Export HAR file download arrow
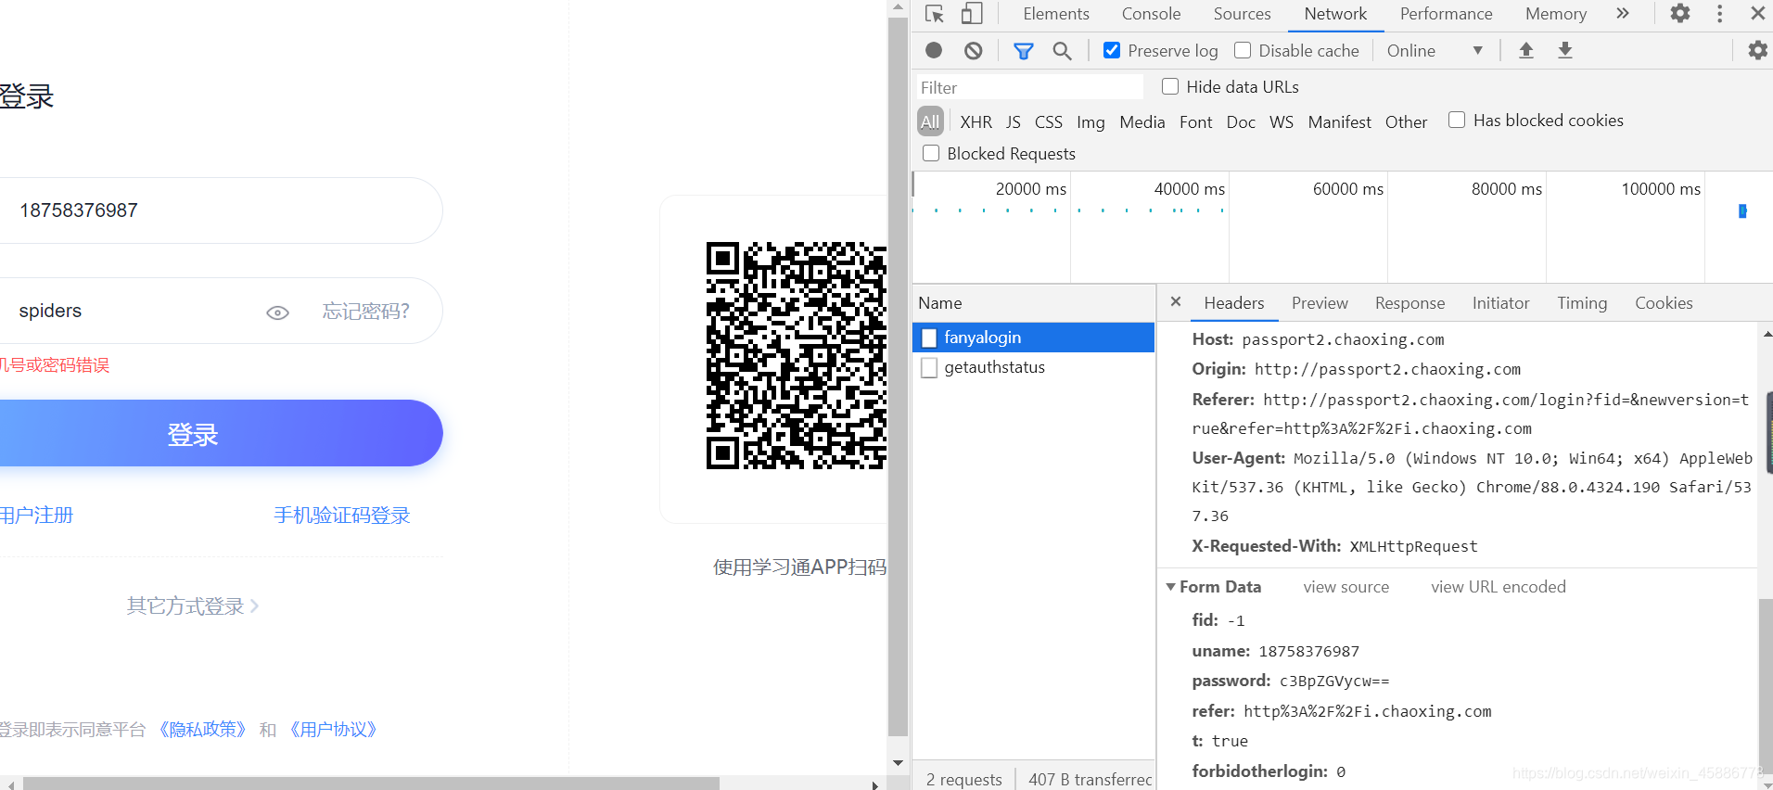 (1564, 50)
